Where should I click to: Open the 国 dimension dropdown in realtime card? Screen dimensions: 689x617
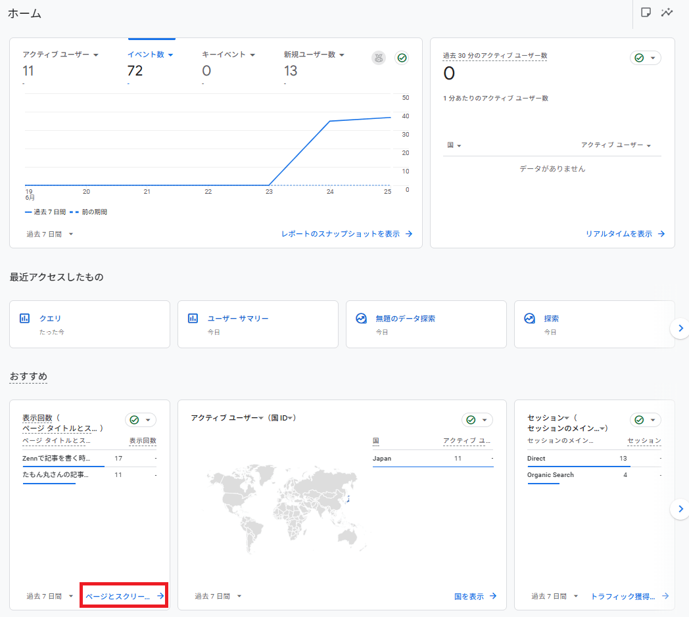click(x=455, y=145)
